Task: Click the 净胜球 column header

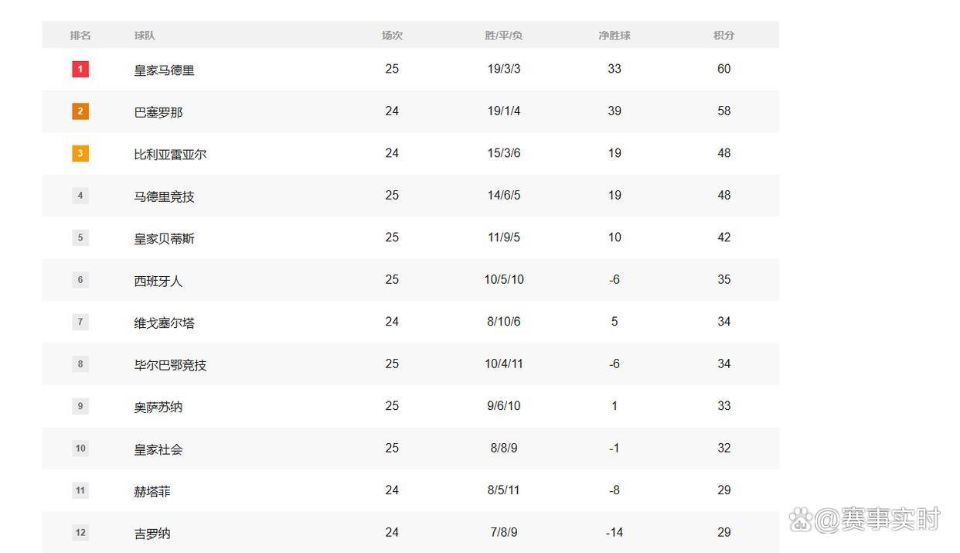Action: pyautogui.click(x=614, y=36)
